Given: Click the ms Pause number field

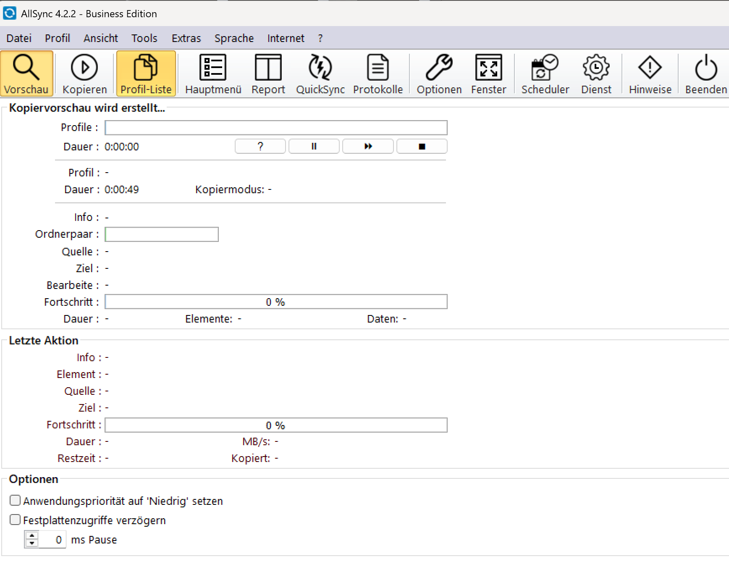Looking at the screenshot, I should 52,540.
